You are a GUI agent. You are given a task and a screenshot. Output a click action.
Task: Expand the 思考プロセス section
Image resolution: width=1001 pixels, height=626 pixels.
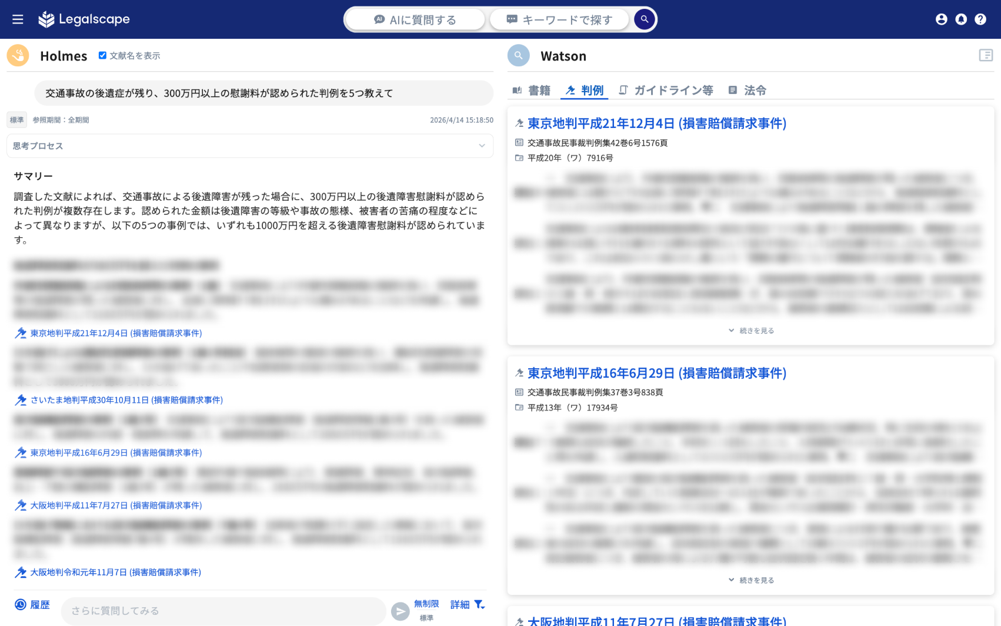tap(250, 146)
